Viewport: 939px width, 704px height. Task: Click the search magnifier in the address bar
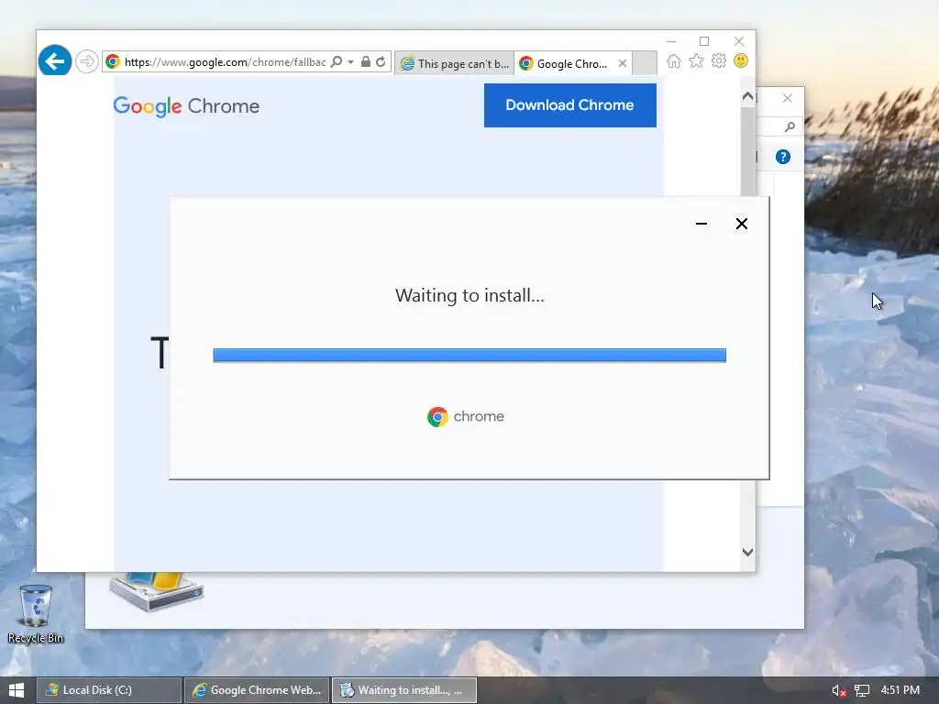point(337,61)
